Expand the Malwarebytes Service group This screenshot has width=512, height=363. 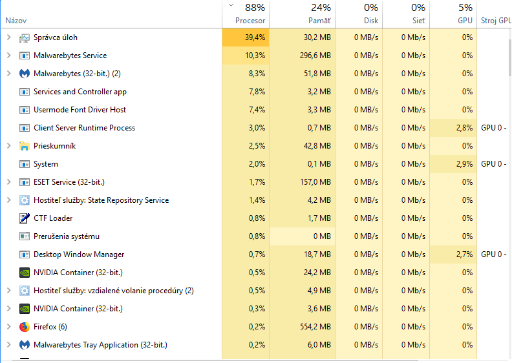[x=9, y=56]
